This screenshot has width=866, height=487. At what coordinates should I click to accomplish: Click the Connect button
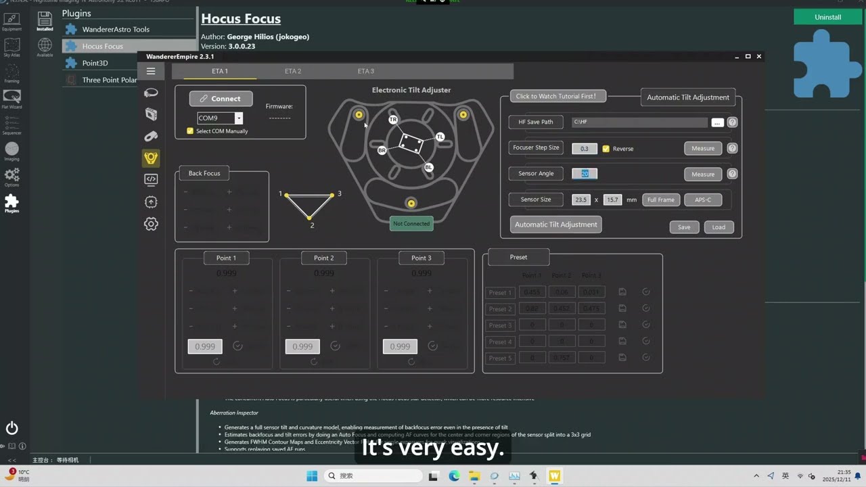(x=221, y=99)
